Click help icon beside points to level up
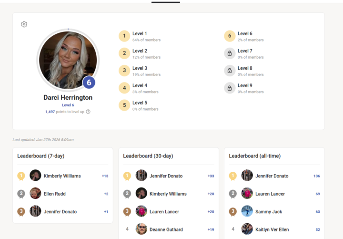 coord(88,112)
